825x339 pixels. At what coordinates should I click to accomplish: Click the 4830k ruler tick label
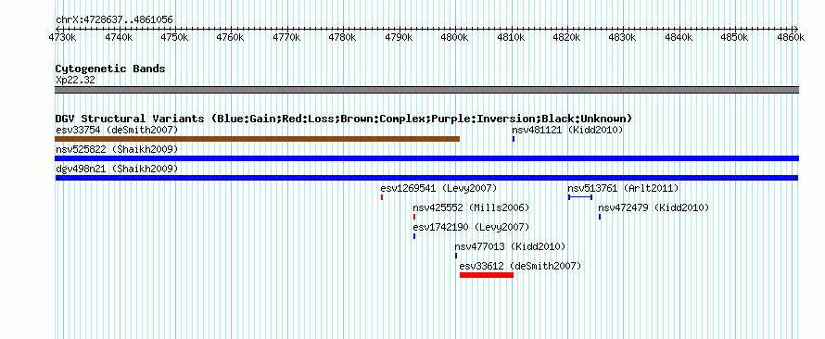click(622, 37)
